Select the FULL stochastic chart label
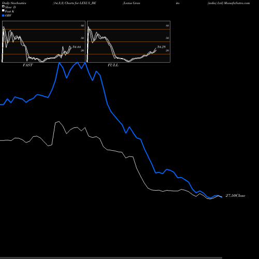Image resolution: width=259 pixels, height=259 pixels. (113, 65)
